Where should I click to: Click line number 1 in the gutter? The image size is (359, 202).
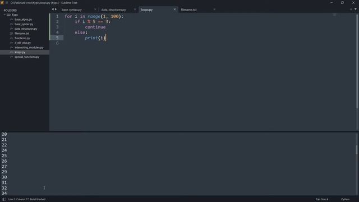point(57,16)
